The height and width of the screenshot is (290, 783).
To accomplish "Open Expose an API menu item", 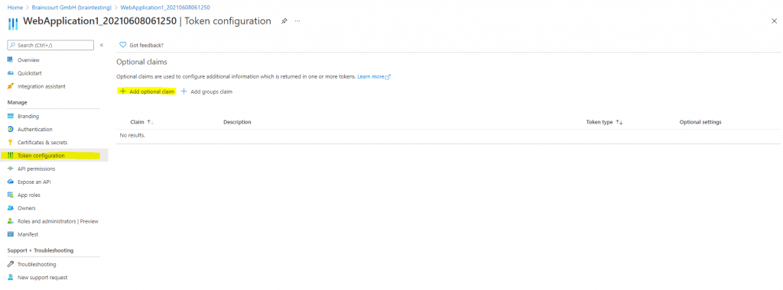I will 34,182.
